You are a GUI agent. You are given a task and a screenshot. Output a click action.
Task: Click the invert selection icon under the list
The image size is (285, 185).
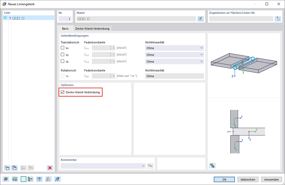(31, 168)
